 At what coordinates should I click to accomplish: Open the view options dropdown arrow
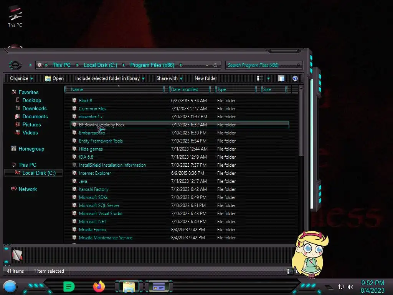(268, 78)
